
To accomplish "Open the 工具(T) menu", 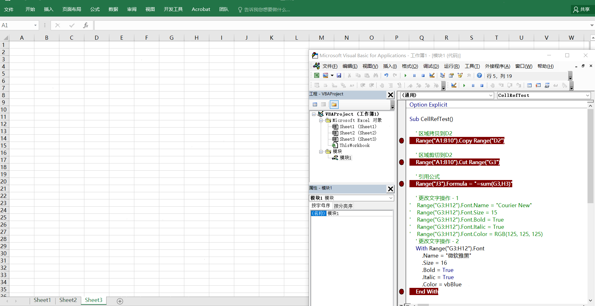I will tap(472, 66).
